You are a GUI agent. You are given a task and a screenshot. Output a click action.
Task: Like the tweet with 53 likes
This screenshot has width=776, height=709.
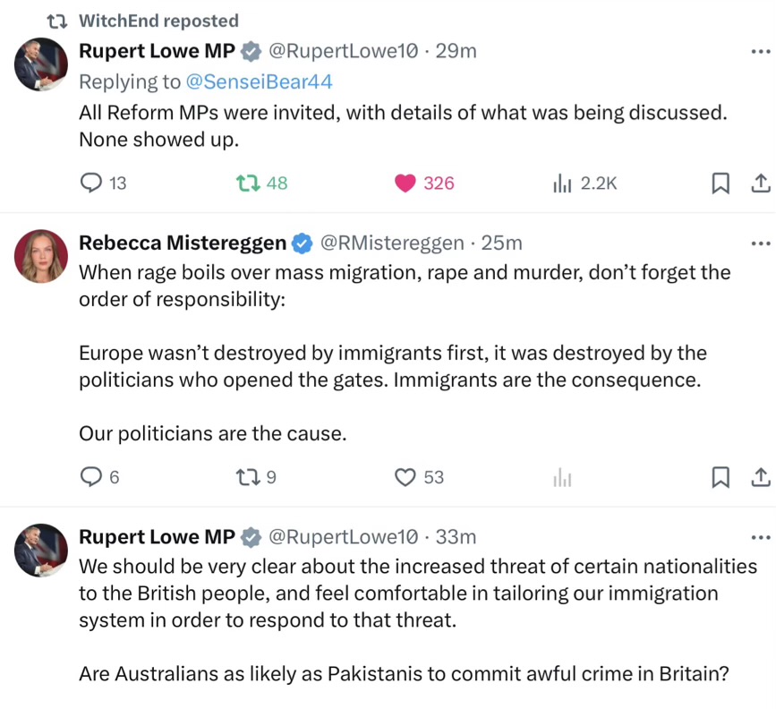[405, 477]
